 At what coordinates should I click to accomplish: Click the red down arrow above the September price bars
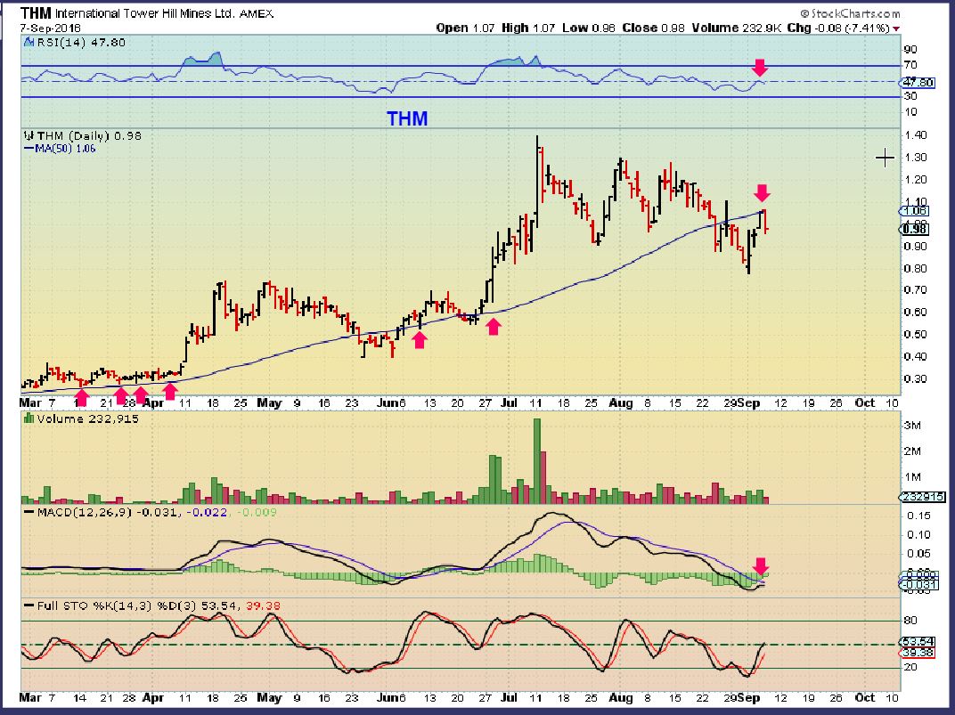[762, 192]
